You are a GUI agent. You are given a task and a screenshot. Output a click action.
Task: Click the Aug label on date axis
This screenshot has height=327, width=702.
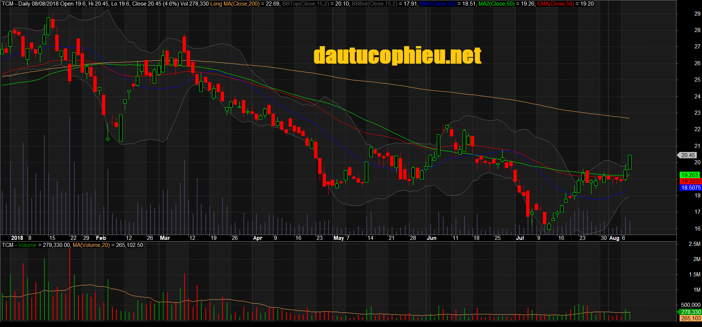coord(614,238)
